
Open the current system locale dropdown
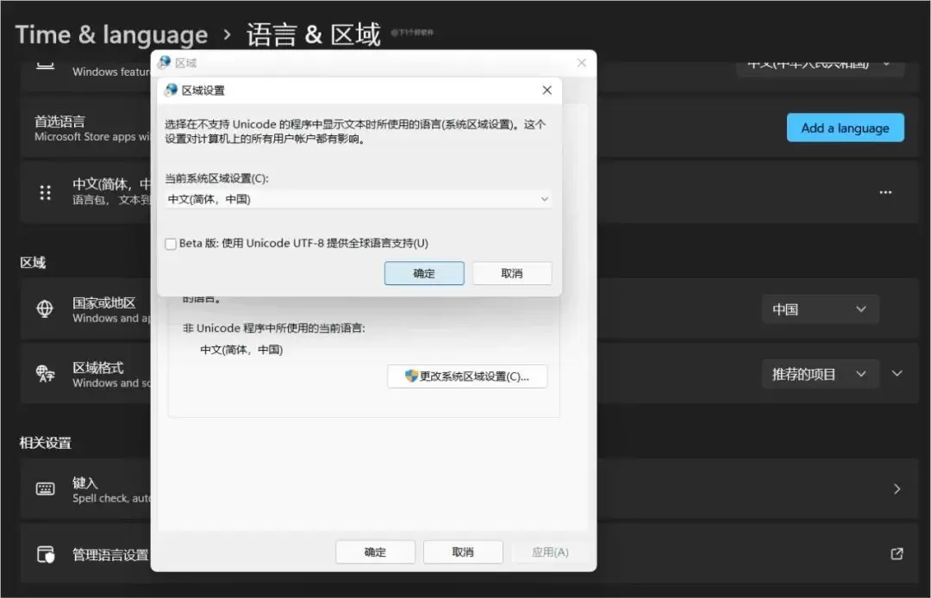pyautogui.click(x=358, y=199)
